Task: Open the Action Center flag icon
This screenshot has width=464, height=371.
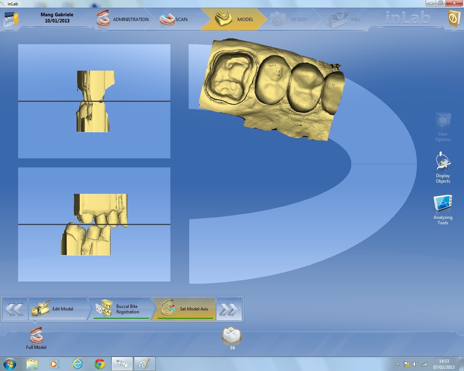Action: coord(407,364)
